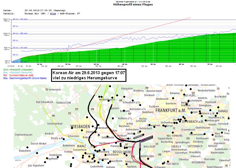Click the 'Hohenstein' town label
This screenshot has width=236, height=168.
click(55, 90)
